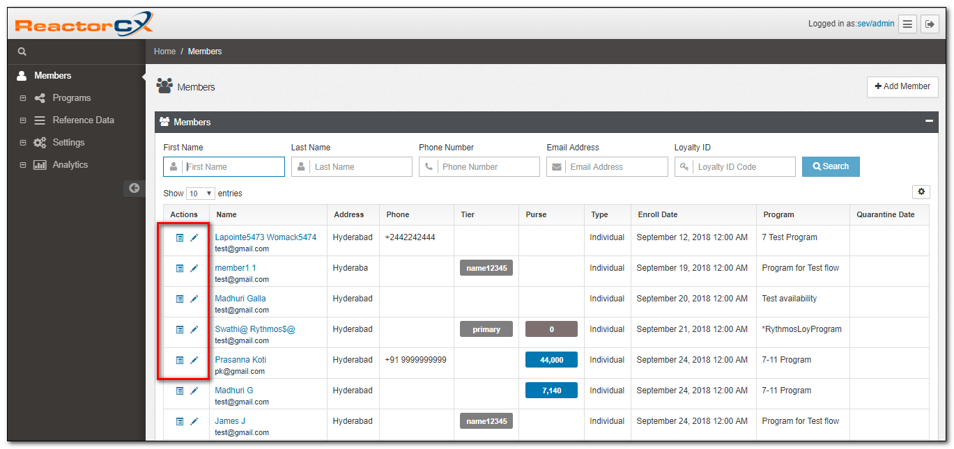Click the table settings gear icon
The image size is (954, 449).
coord(921,192)
